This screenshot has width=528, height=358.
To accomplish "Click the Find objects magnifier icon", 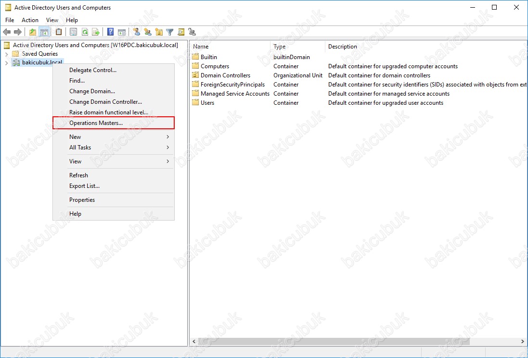I will point(181,32).
